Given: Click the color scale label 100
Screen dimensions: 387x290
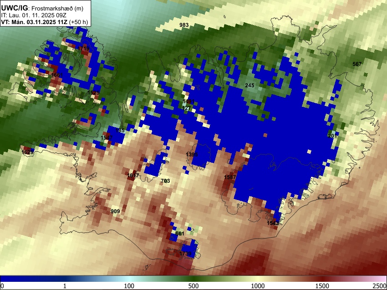Looking at the screenshot, I should pyautogui.click(x=129, y=286).
